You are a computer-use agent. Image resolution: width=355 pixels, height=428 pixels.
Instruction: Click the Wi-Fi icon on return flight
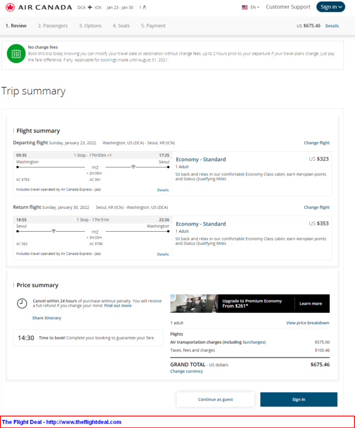point(54,231)
